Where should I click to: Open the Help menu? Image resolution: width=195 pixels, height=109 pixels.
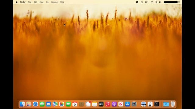click(x=62, y=2)
